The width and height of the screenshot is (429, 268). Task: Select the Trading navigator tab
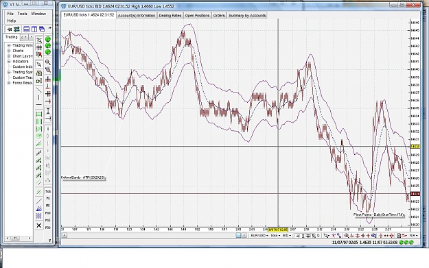[12, 37]
